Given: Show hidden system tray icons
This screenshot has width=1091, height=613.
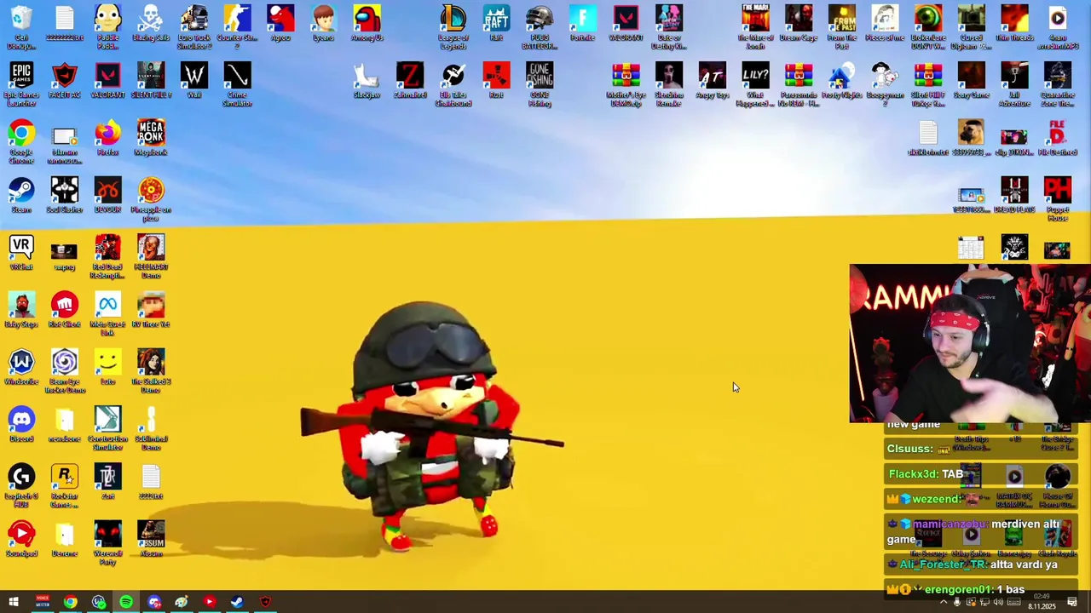Looking at the screenshot, I should 944,602.
